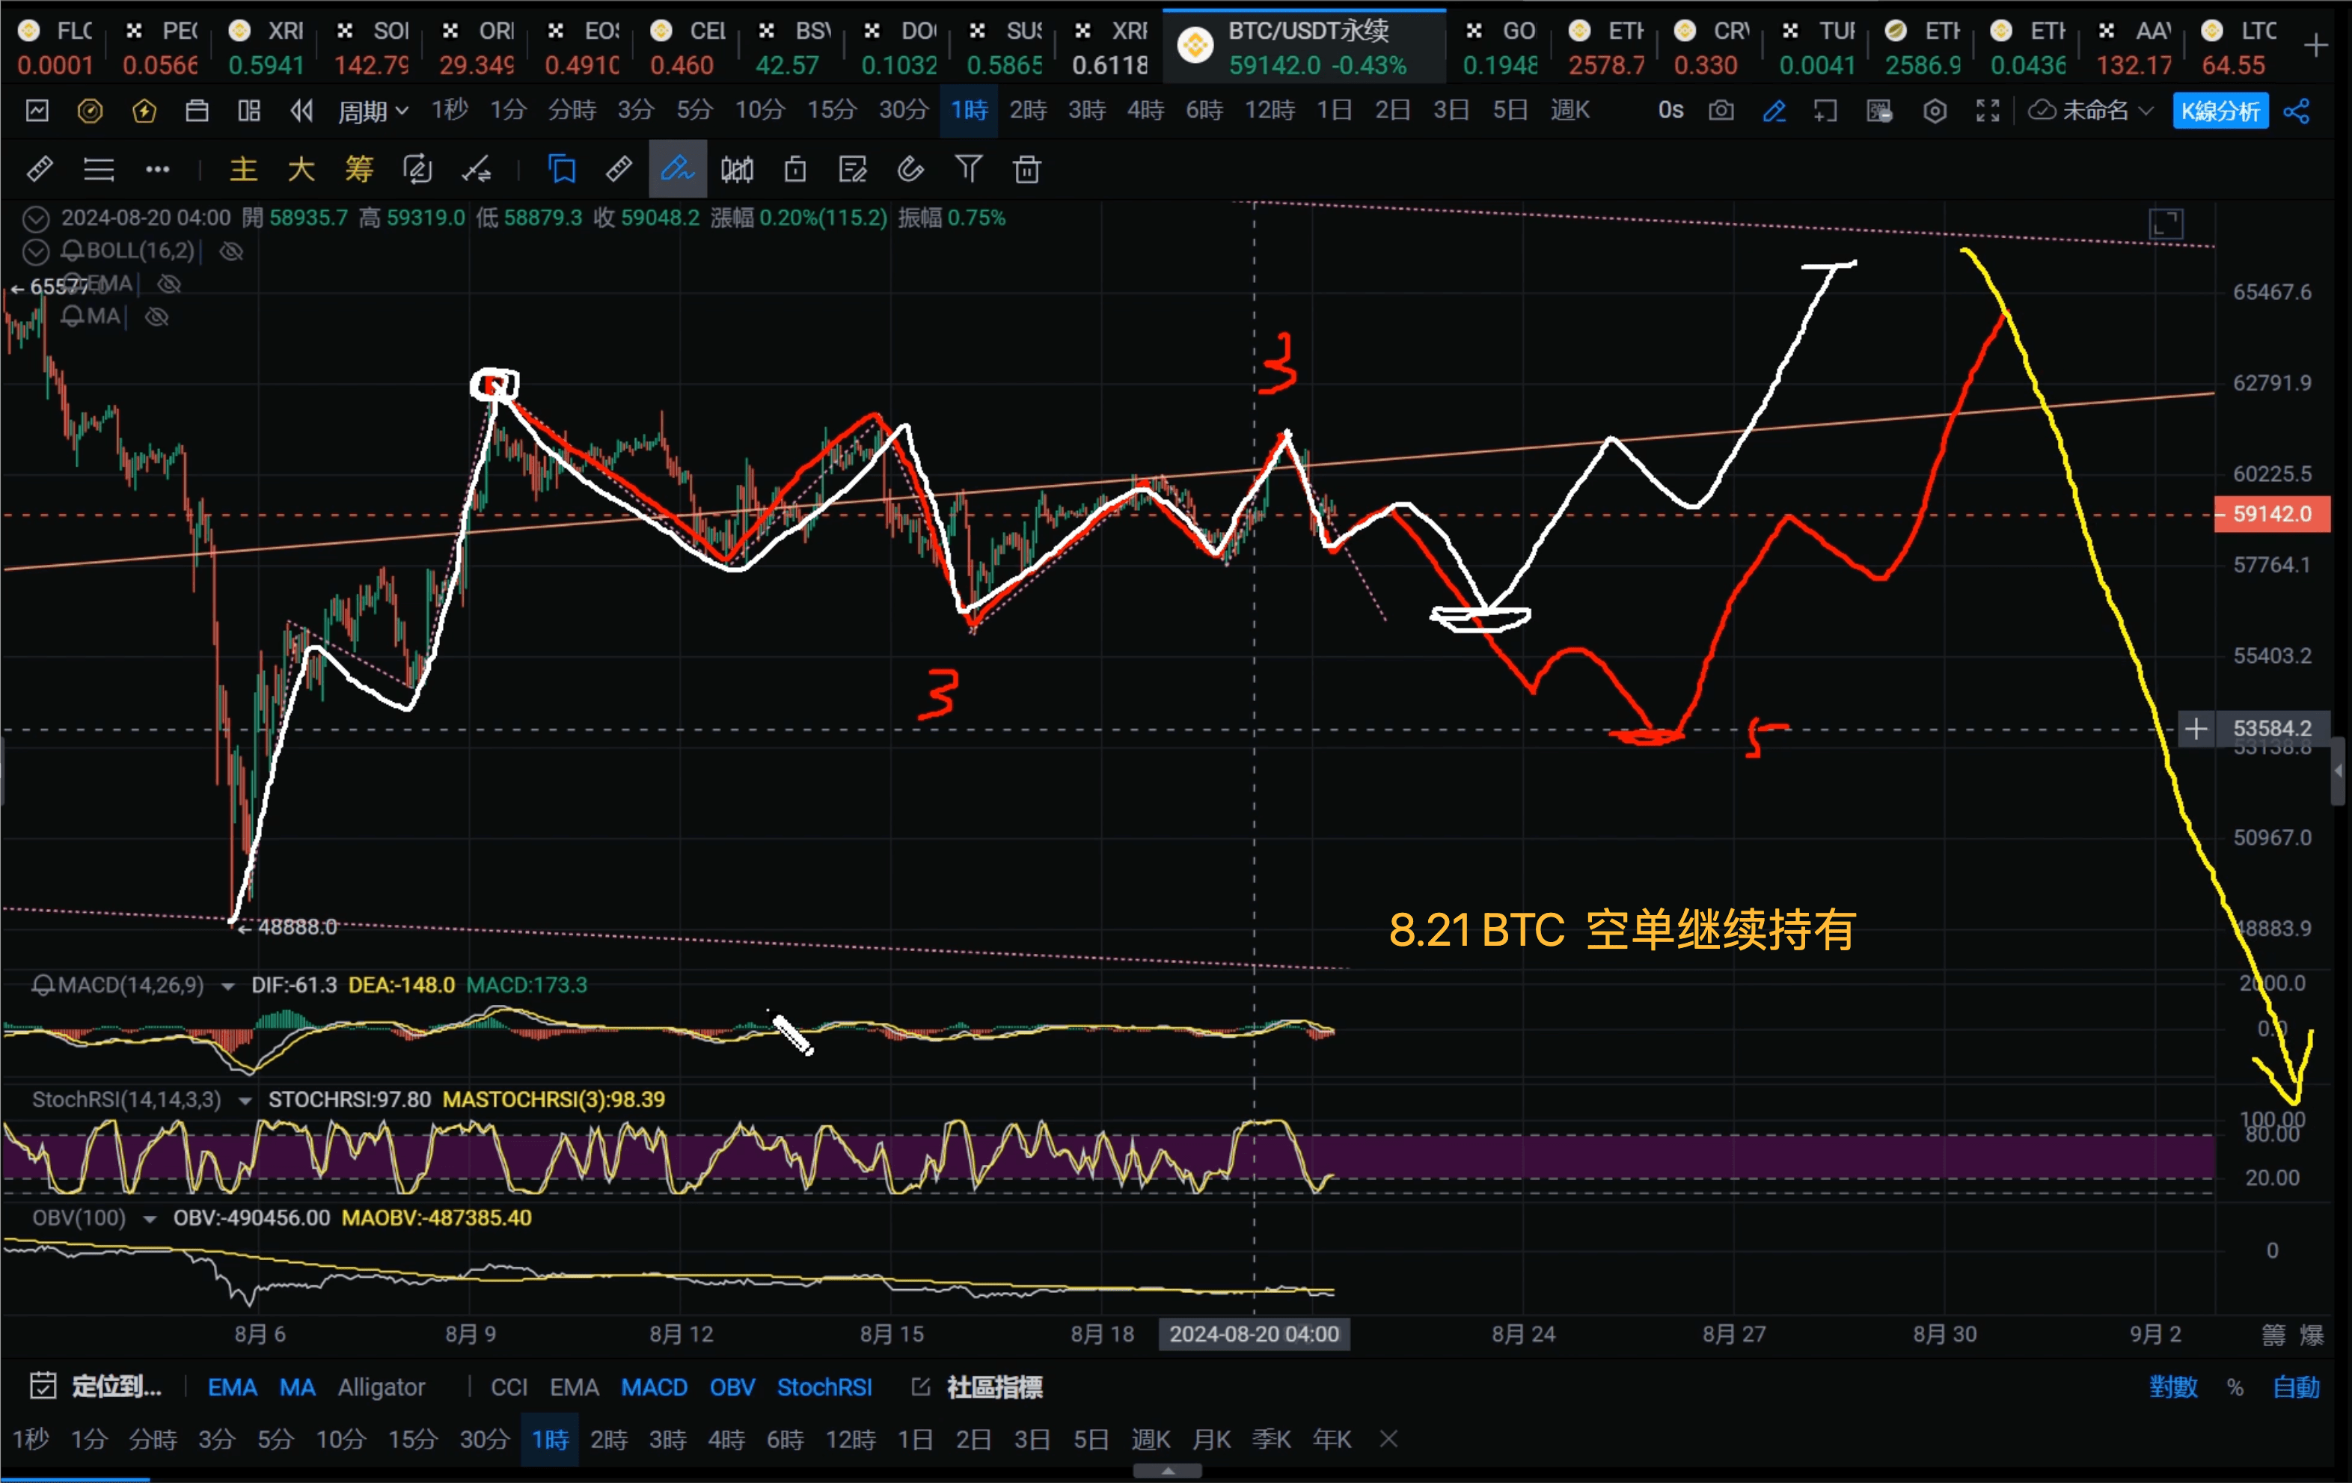Click the candlestick pattern tool icon
The height and width of the screenshot is (1483, 2352).
pyautogui.click(x=736, y=170)
